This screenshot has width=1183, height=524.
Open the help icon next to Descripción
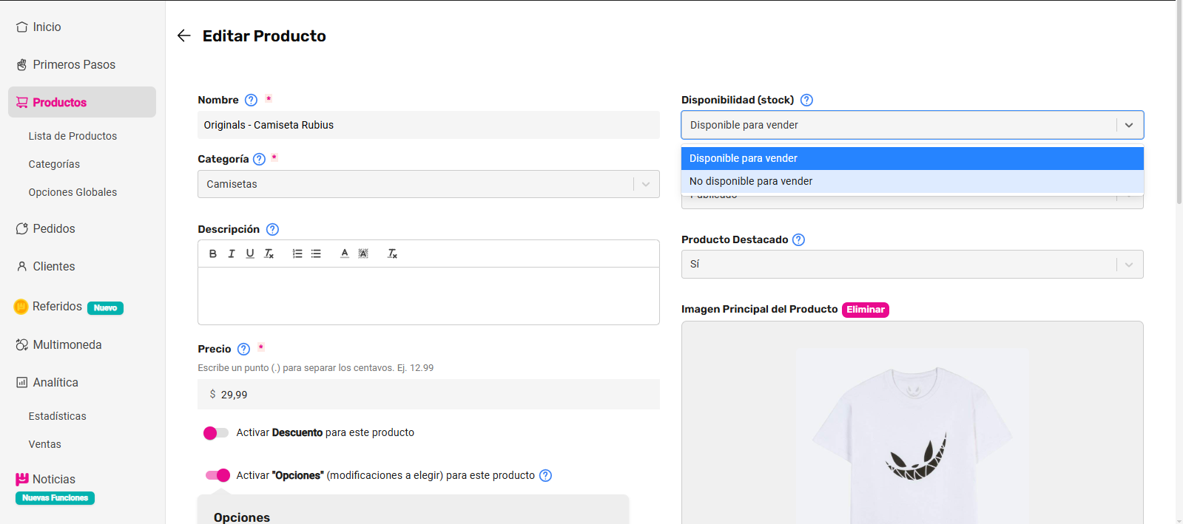pos(272,229)
